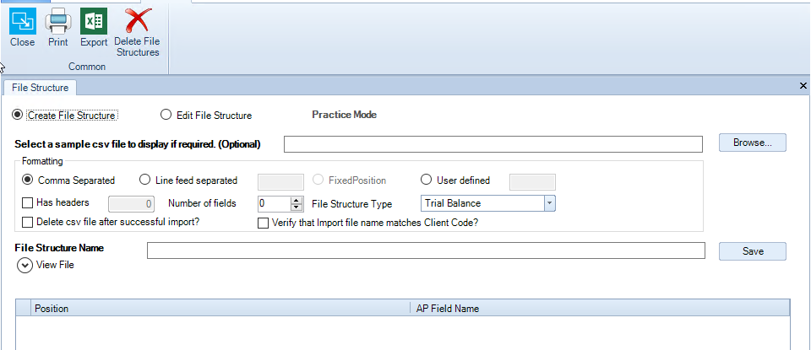Tick Delete csv file after successful import

click(x=27, y=222)
